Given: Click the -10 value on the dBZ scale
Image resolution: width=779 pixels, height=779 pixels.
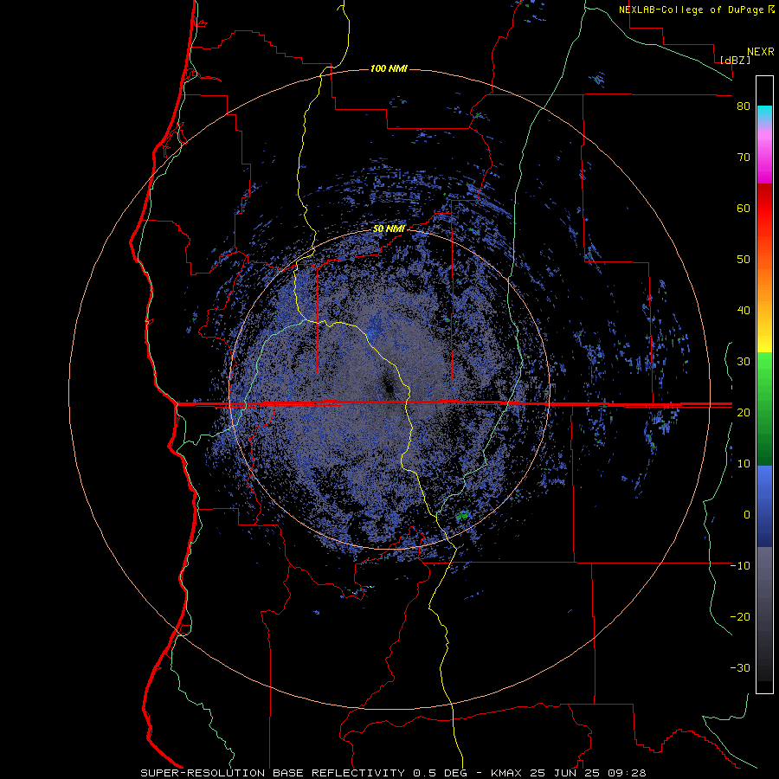Looking at the screenshot, I should (740, 565).
